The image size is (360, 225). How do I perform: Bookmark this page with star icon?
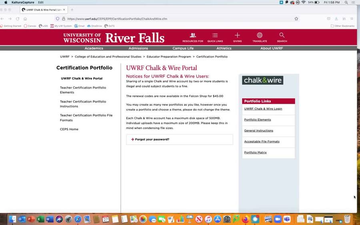[x=296, y=19]
